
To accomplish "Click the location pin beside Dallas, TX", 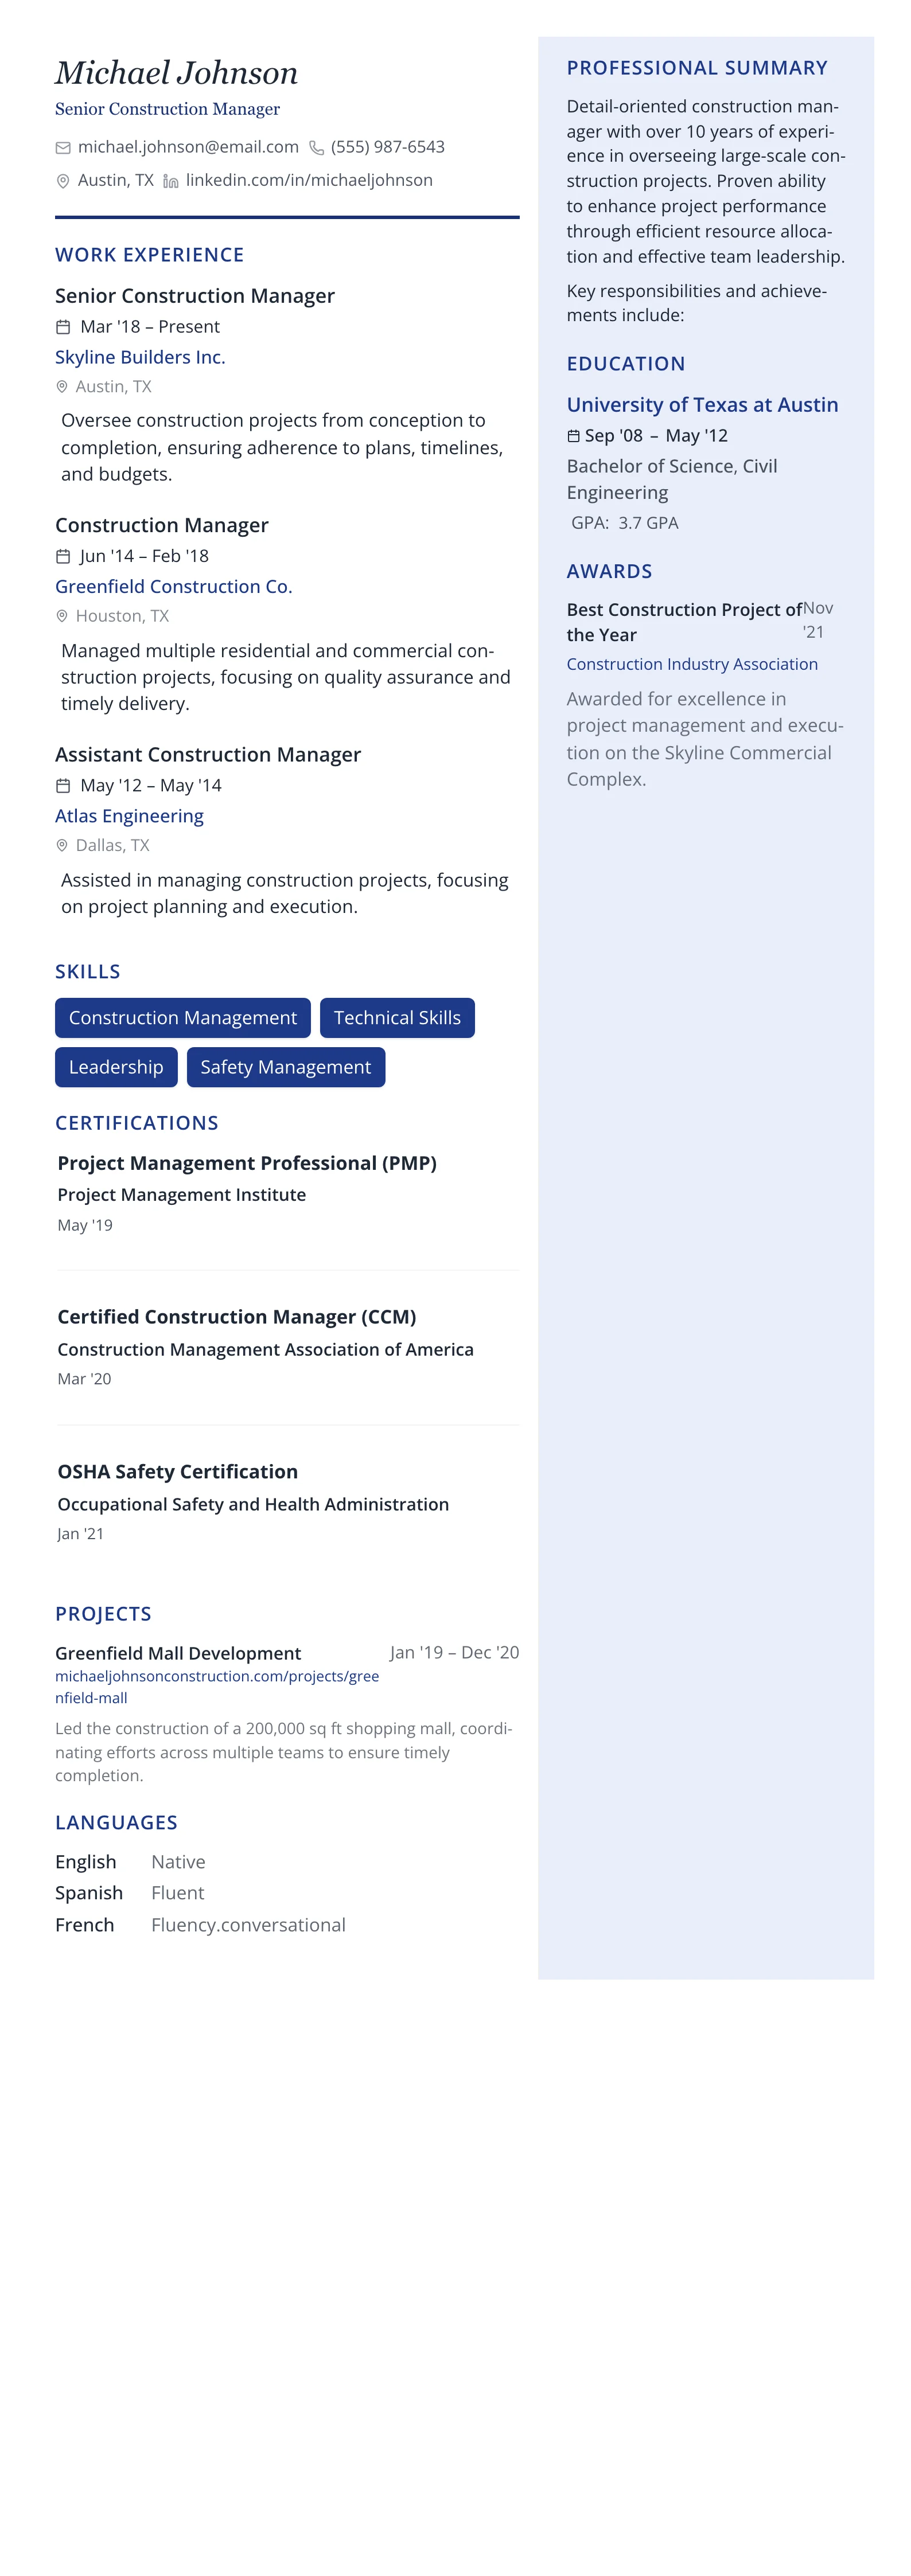I will coord(62,845).
